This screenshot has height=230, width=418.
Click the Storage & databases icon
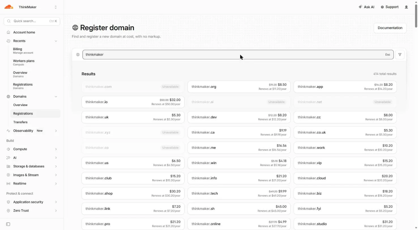coord(8,166)
